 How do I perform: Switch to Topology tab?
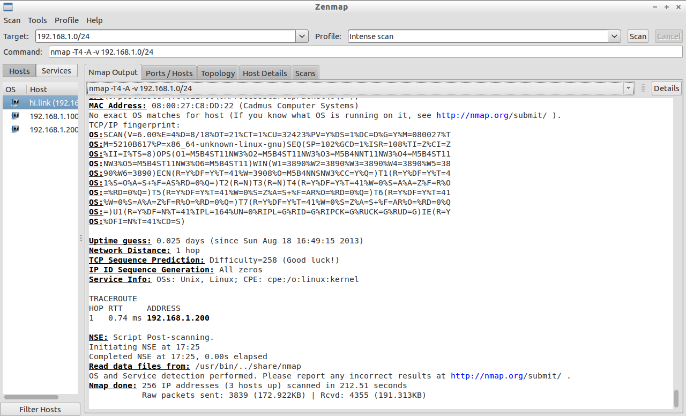coord(218,73)
